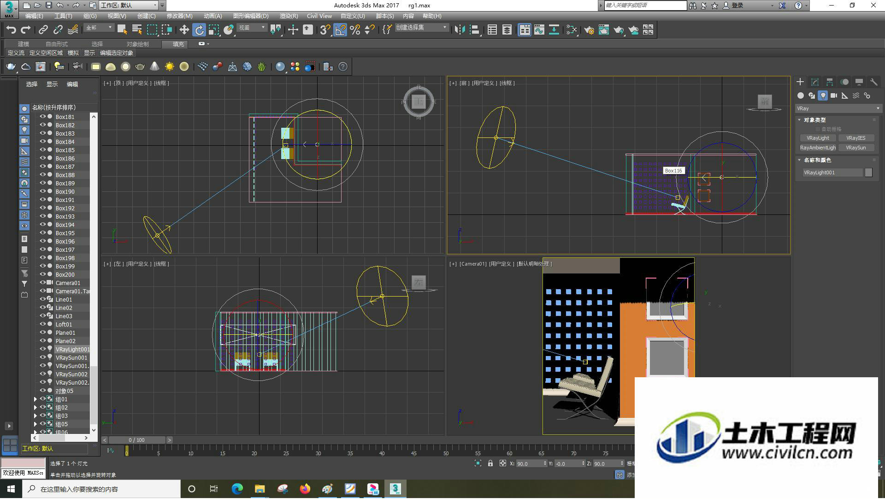Toggle the selection lock icon in status bar
Viewport: 885px width, 499px height.
point(490,463)
